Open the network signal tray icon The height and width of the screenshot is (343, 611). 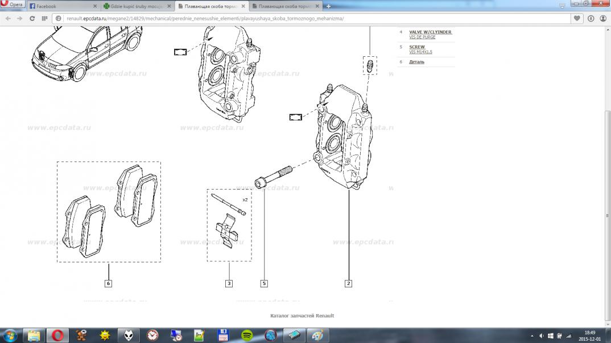point(568,336)
